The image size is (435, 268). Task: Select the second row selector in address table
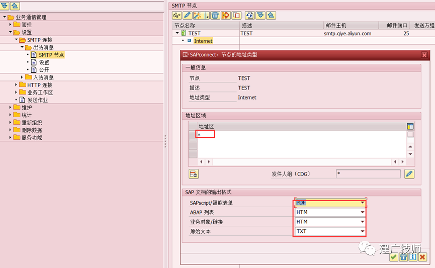pos(193,144)
